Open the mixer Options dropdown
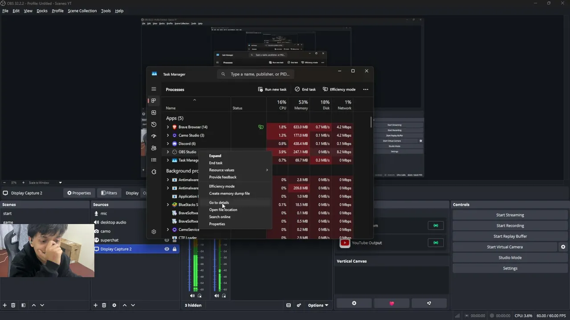 coord(318,305)
